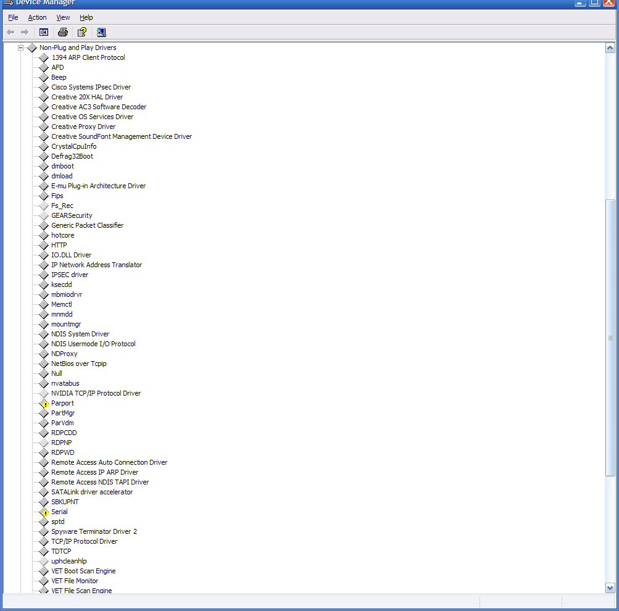Collapse Non-Plug and Play Drivers node
This screenshot has width=619, height=611.
point(20,48)
